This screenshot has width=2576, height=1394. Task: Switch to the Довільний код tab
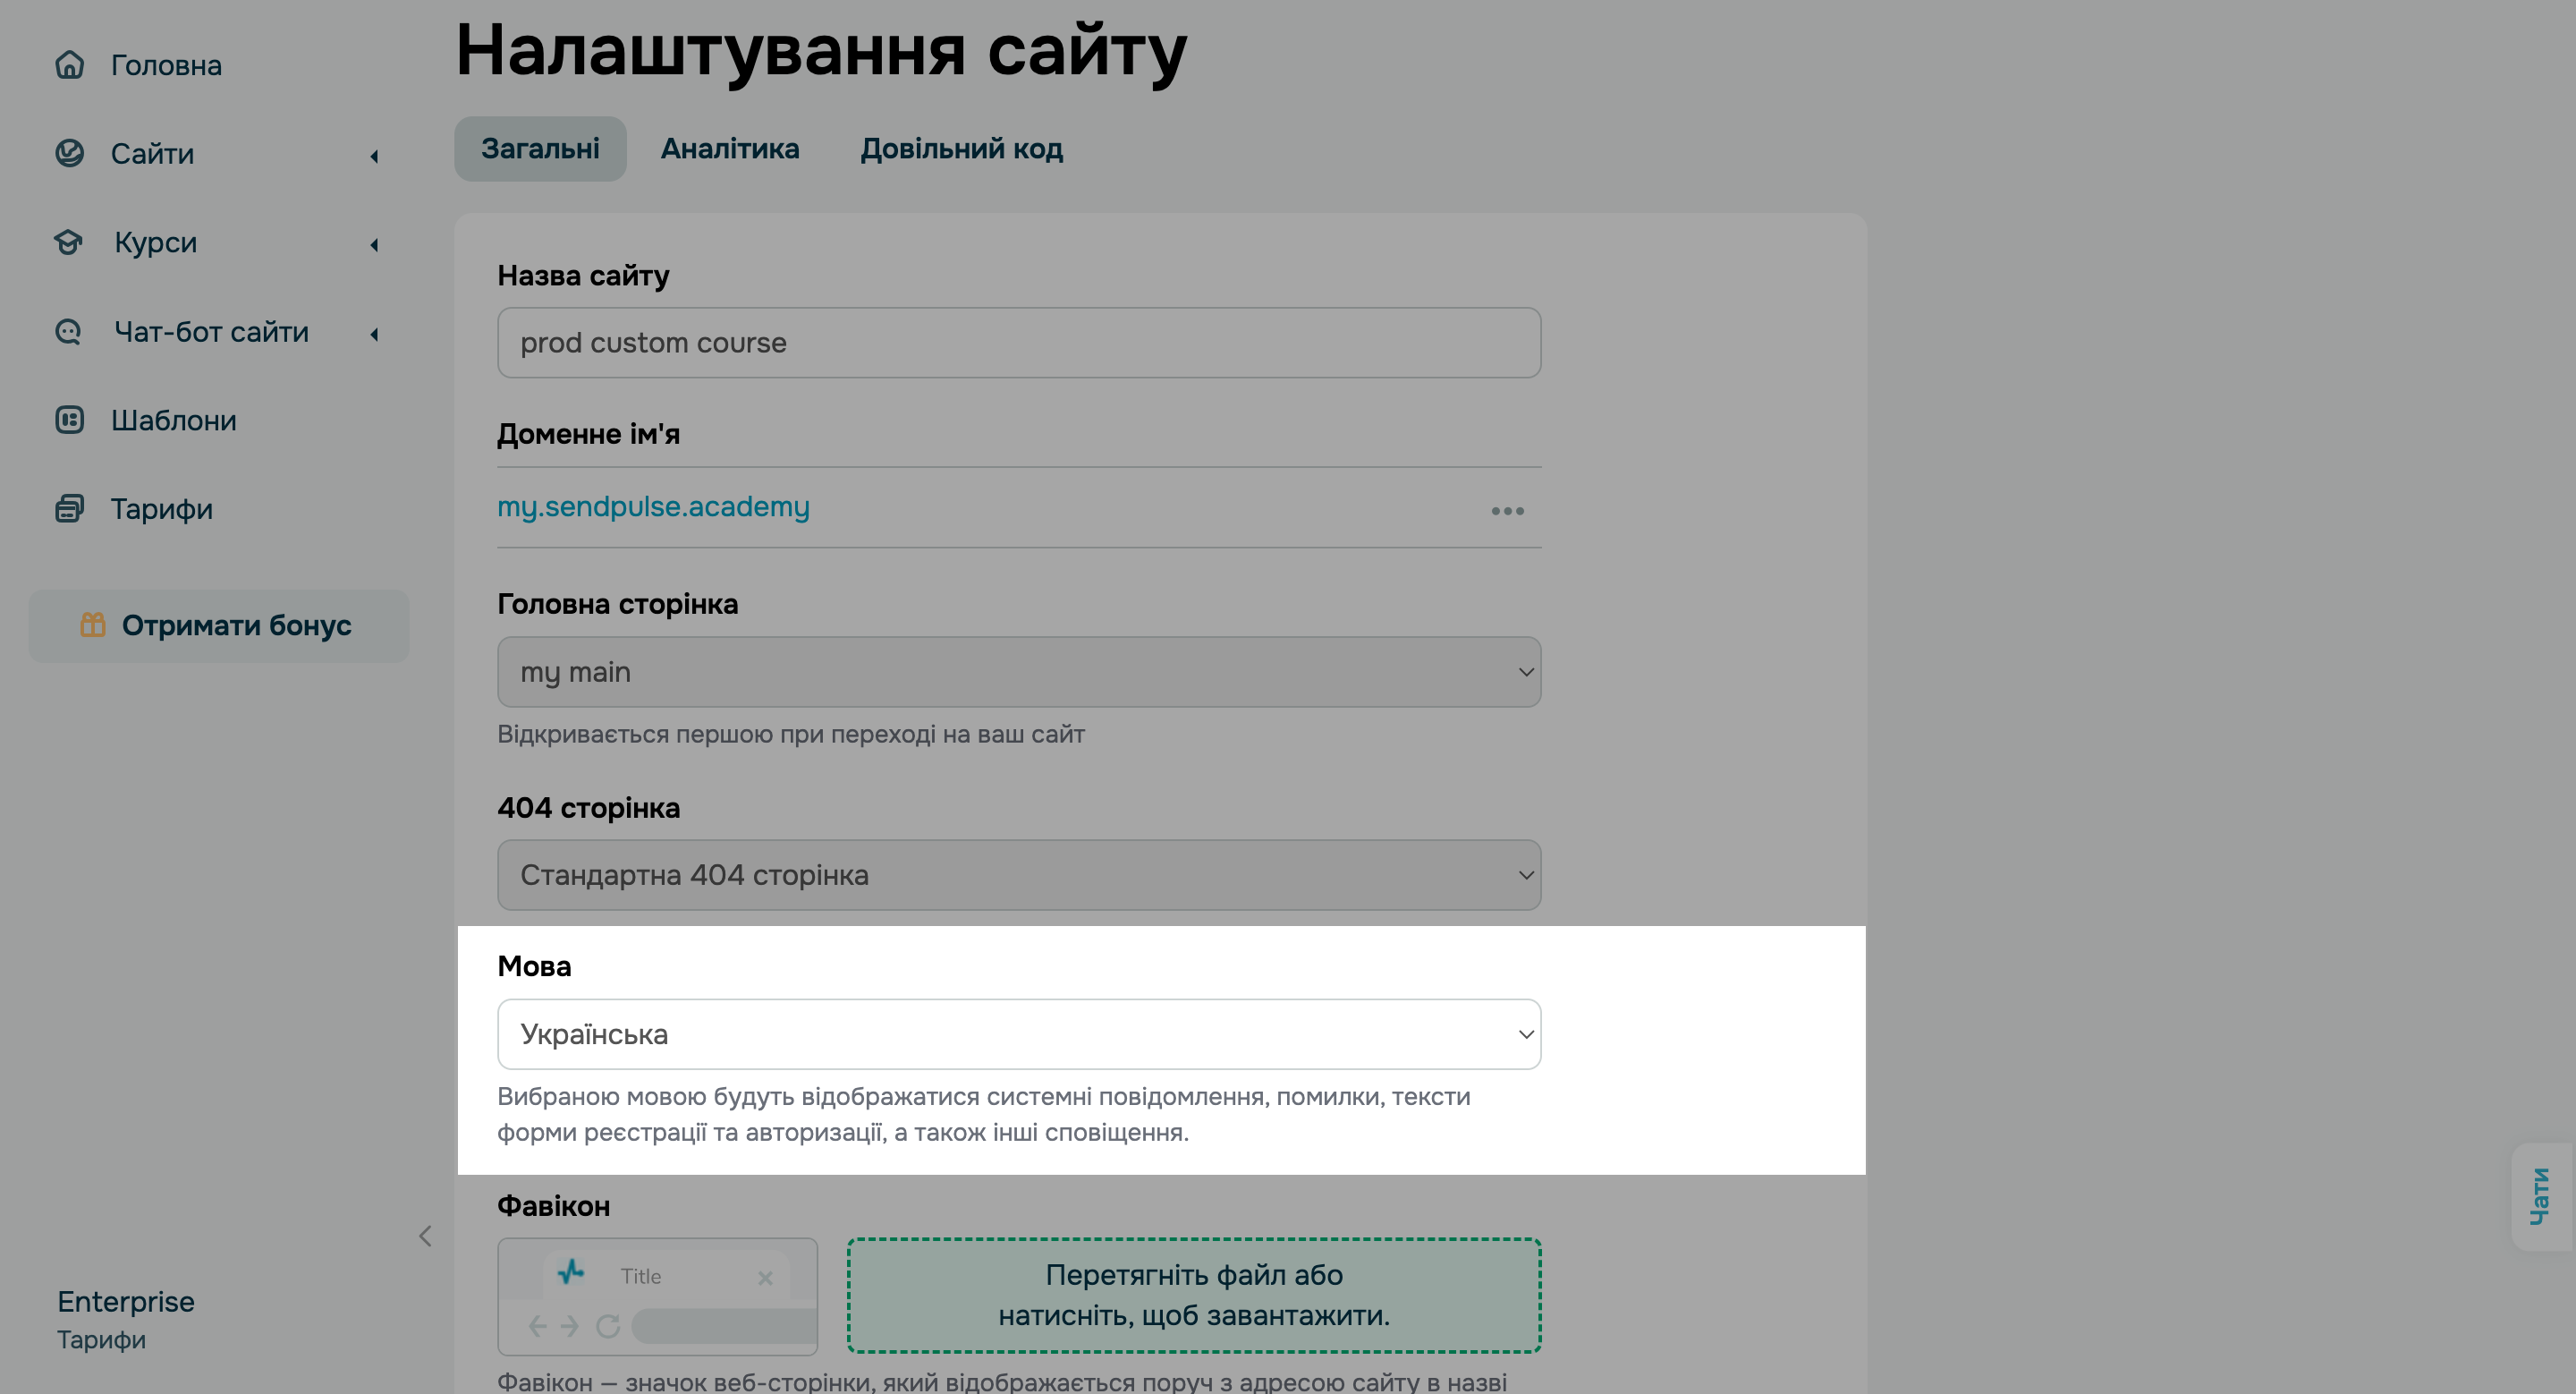point(961,148)
